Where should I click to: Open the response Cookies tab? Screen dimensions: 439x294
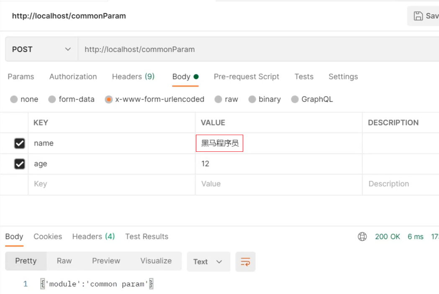(x=48, y=237)
